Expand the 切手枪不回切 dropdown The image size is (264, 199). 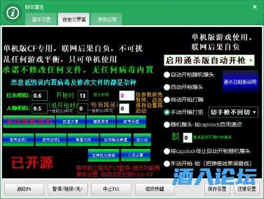[233, 112]
